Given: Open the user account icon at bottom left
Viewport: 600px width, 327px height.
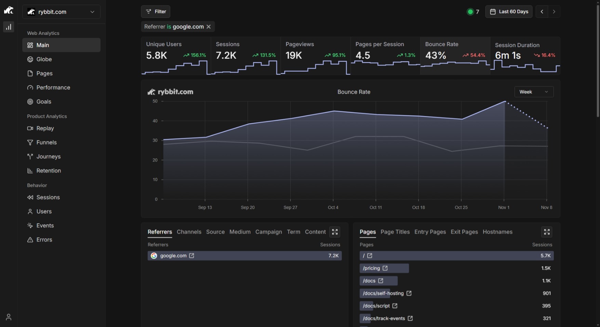Looking at the screenshot, I should [9, 317].
